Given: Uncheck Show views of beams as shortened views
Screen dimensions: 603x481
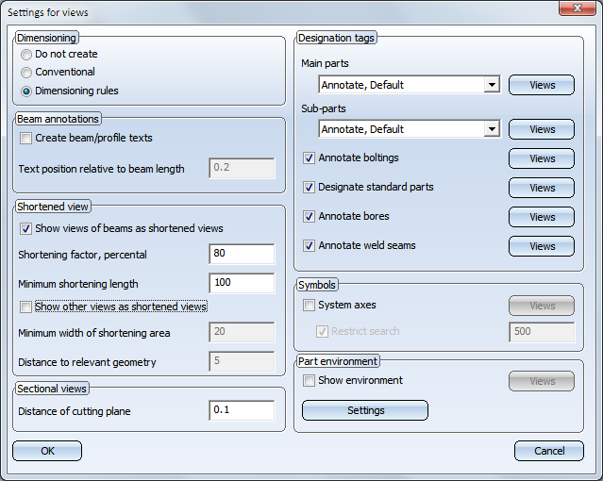Looking at the screenshot, I should tap(25, 229).
